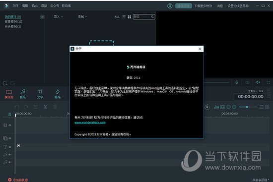Image resolution: width=273 pixels, height=182 pixels.
Task: Mute the second audio track
Action: point(10,162)
